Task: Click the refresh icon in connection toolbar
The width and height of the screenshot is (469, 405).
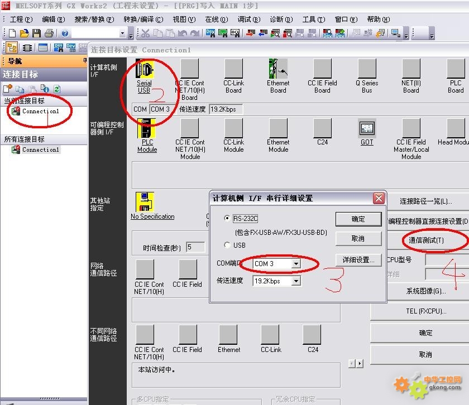Action: coord(57,89)
